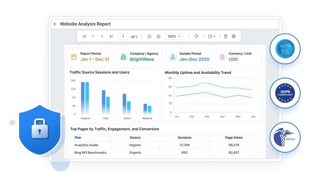Screen dimensions: 313x178
Task: Print the report with the printer icon
Action: click(x=234, y=37)
